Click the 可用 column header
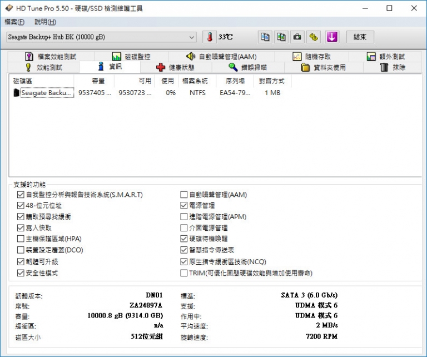This screenshot has width=427, height=357. (x=134, y=81)
